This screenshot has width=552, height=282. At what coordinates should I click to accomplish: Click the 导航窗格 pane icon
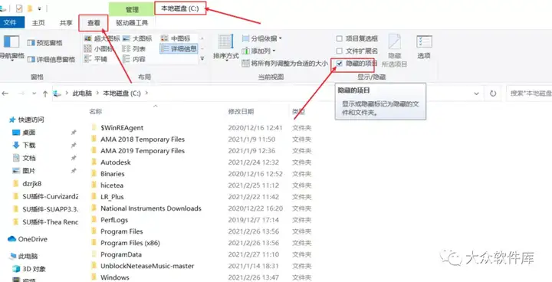point(11,48)
